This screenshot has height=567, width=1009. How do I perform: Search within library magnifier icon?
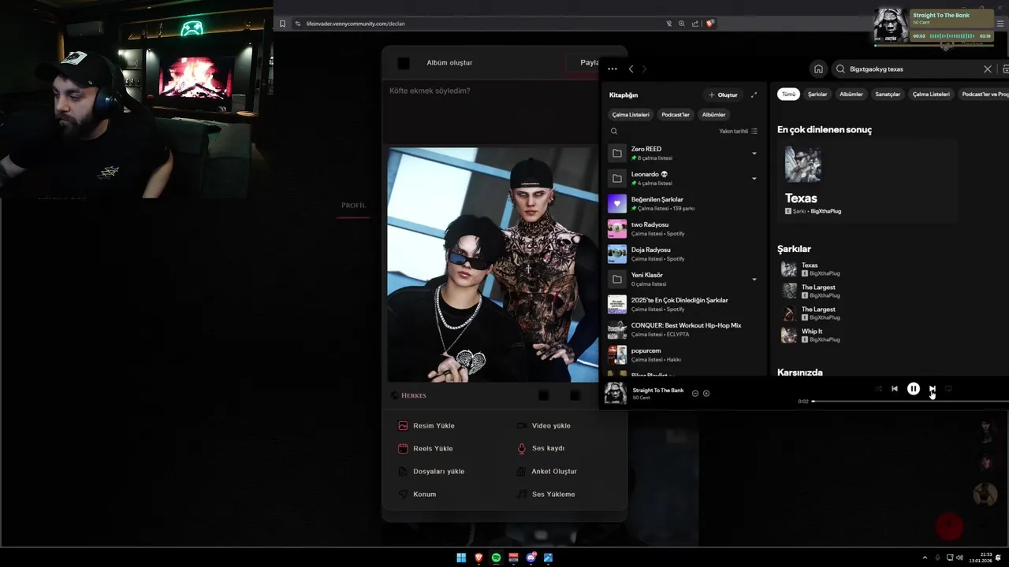point(614,132)
